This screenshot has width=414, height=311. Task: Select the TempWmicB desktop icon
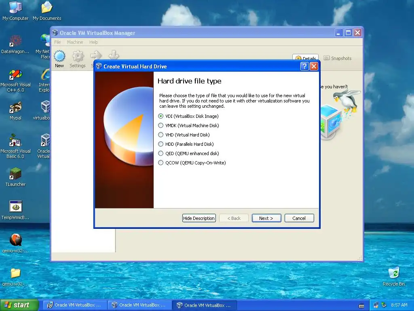pos(15,210)
